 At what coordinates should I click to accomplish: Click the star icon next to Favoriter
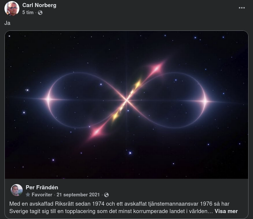click(x=28, y=195)
